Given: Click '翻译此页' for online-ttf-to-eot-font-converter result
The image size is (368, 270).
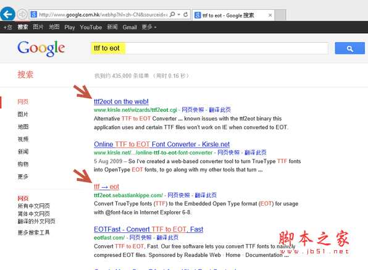Looking at the screenshot, I should [256, 153].
